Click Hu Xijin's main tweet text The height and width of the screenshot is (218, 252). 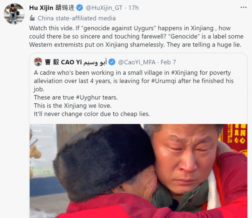point(136,36)
